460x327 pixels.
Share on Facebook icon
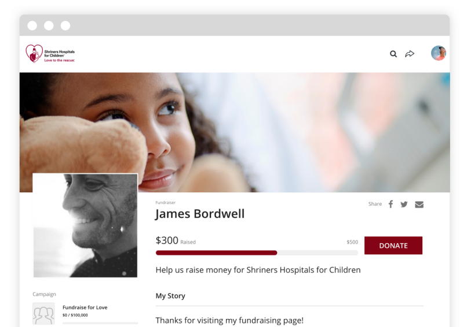point(390,204)
